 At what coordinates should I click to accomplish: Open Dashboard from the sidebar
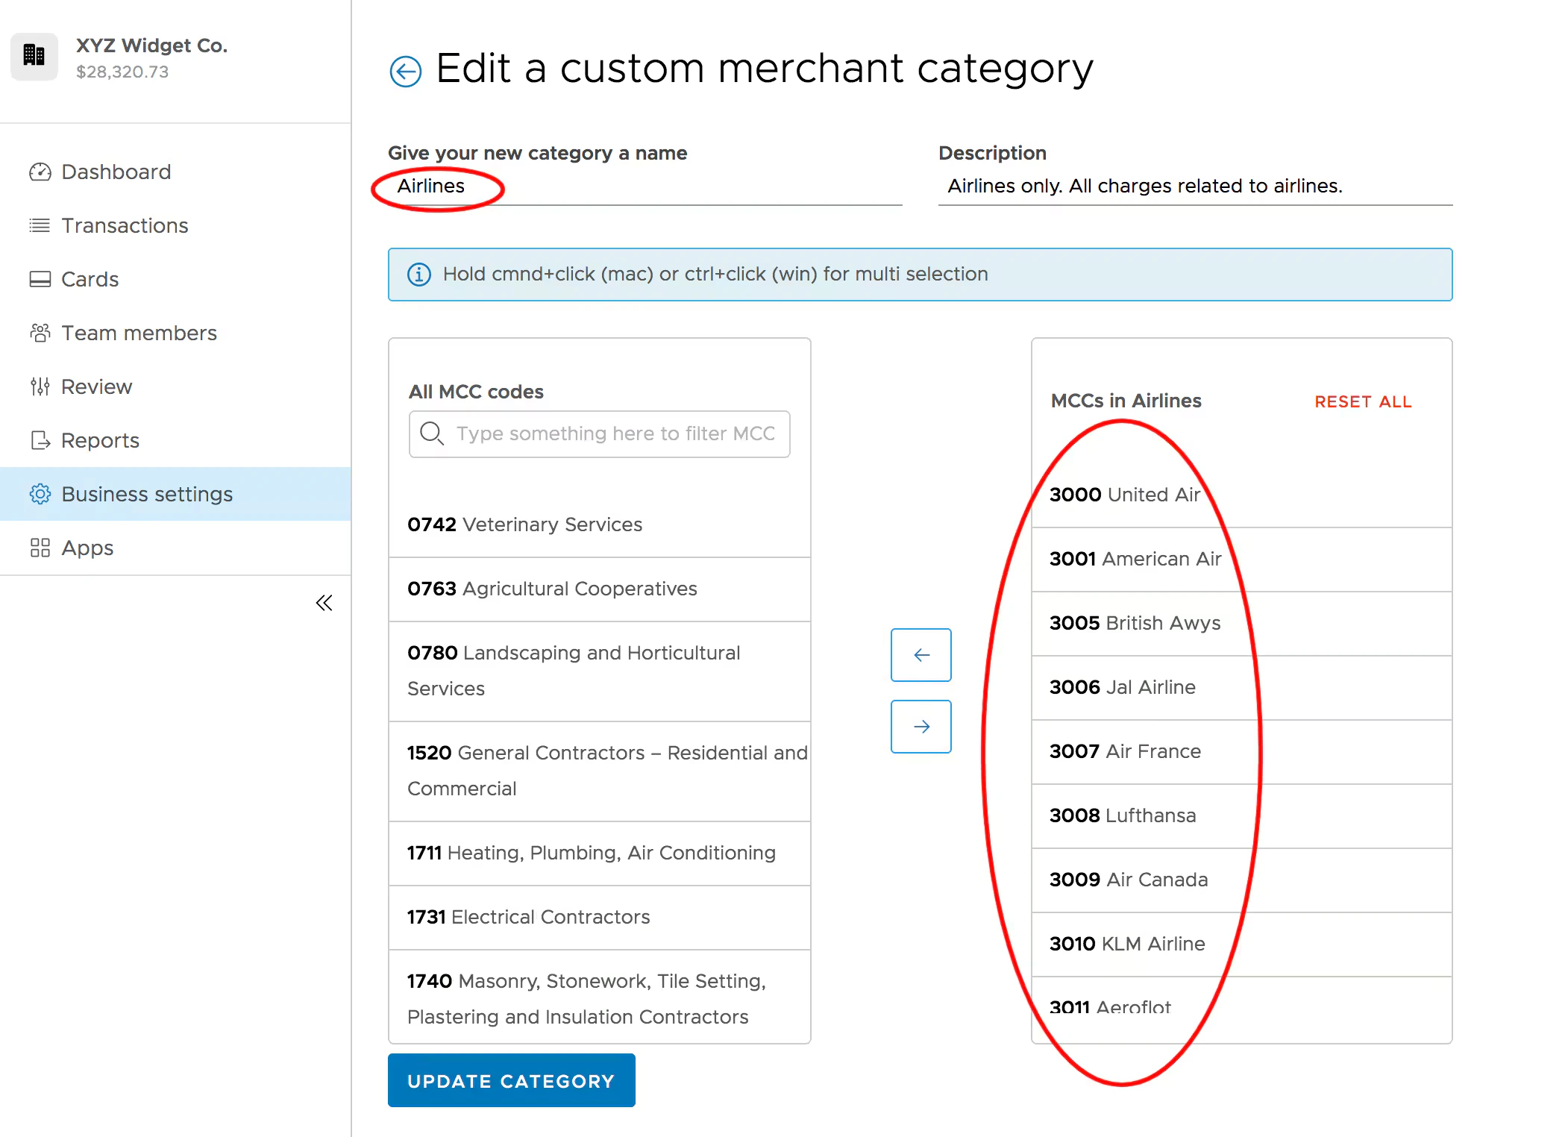pos(116,172)
